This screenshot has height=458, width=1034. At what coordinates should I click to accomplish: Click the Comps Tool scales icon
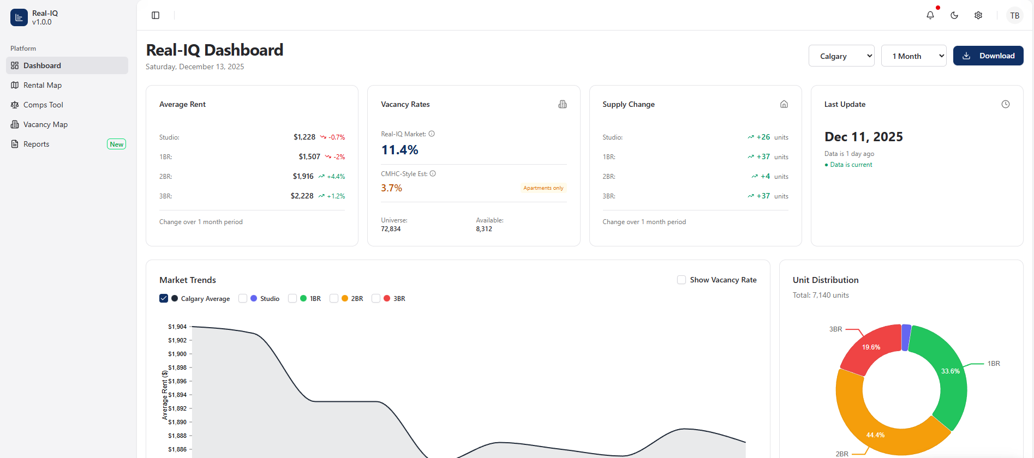[15, 105]
